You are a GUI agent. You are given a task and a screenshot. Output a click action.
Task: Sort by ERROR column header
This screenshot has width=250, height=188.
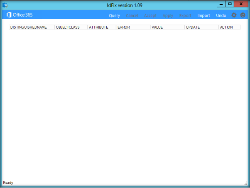(133, 27)
